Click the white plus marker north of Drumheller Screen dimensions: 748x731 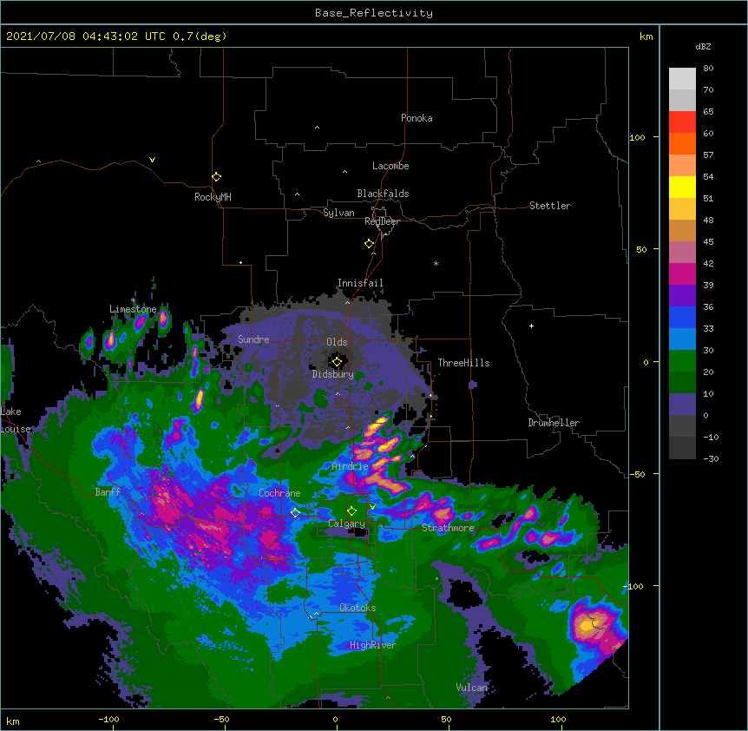point(531,326)
